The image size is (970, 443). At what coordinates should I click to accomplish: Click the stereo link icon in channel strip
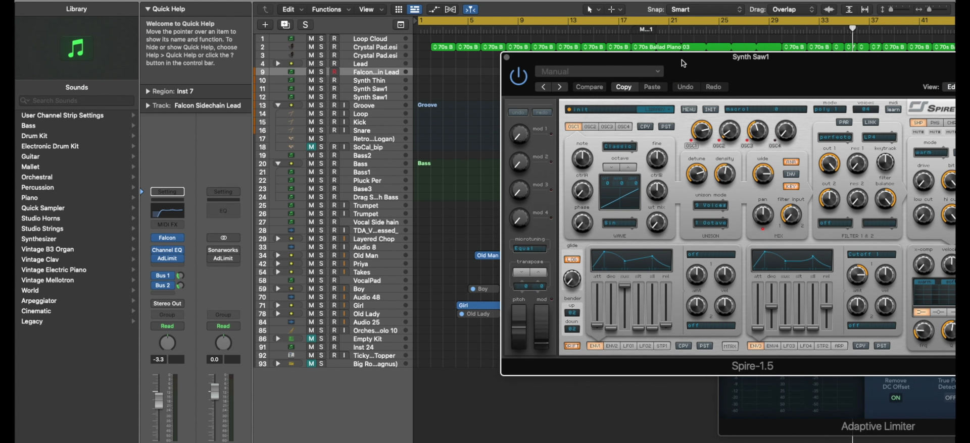223,238
